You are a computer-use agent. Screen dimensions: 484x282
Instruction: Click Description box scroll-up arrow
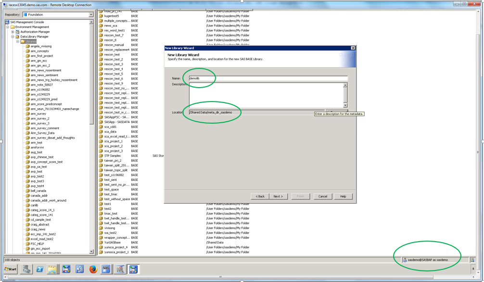point(345,85)
